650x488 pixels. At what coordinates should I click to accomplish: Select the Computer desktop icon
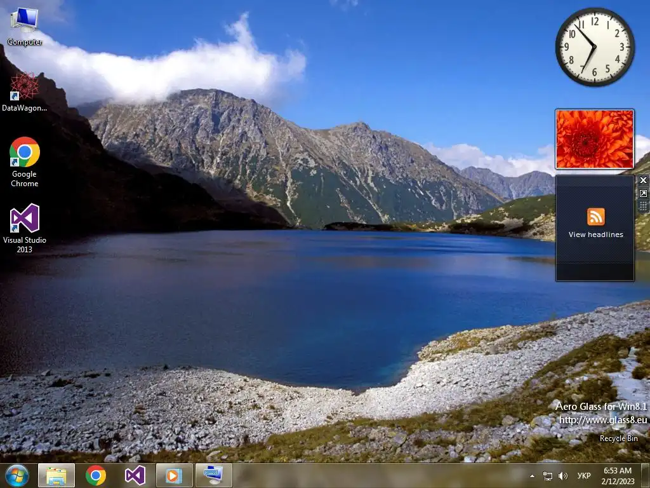tap(24, 27)
